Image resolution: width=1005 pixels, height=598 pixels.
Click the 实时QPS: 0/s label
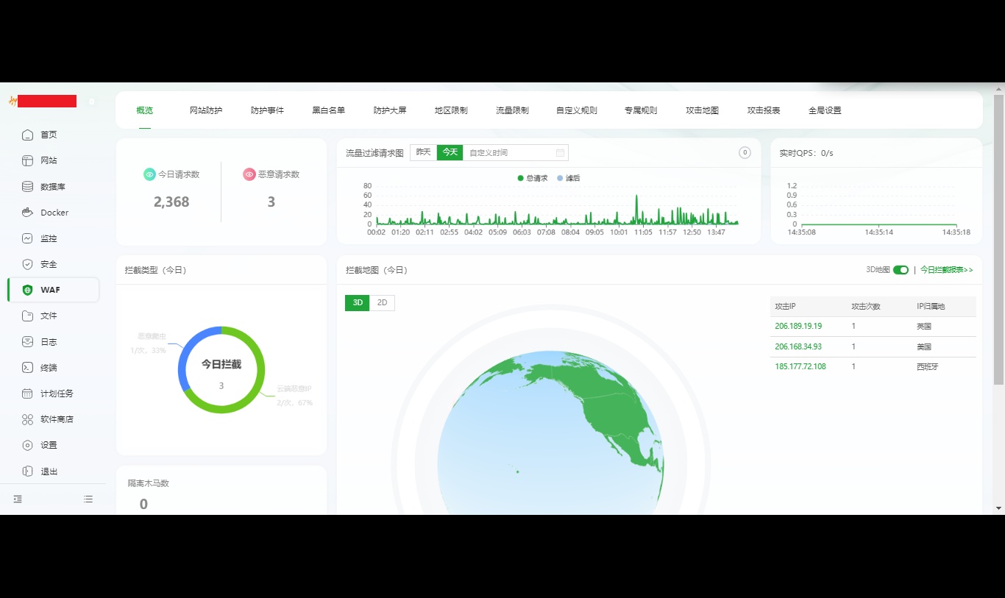tap(806, 153)
